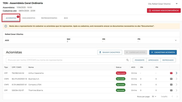
Task: Click 1-4 of 4 pagination text
Action: [x=164, y=96]
